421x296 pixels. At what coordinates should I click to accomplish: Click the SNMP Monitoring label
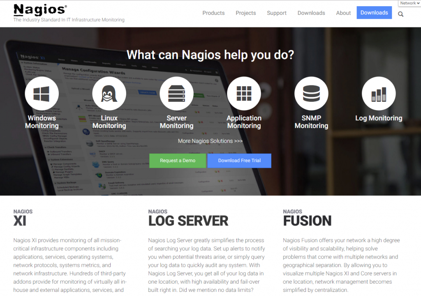point(311,122)
